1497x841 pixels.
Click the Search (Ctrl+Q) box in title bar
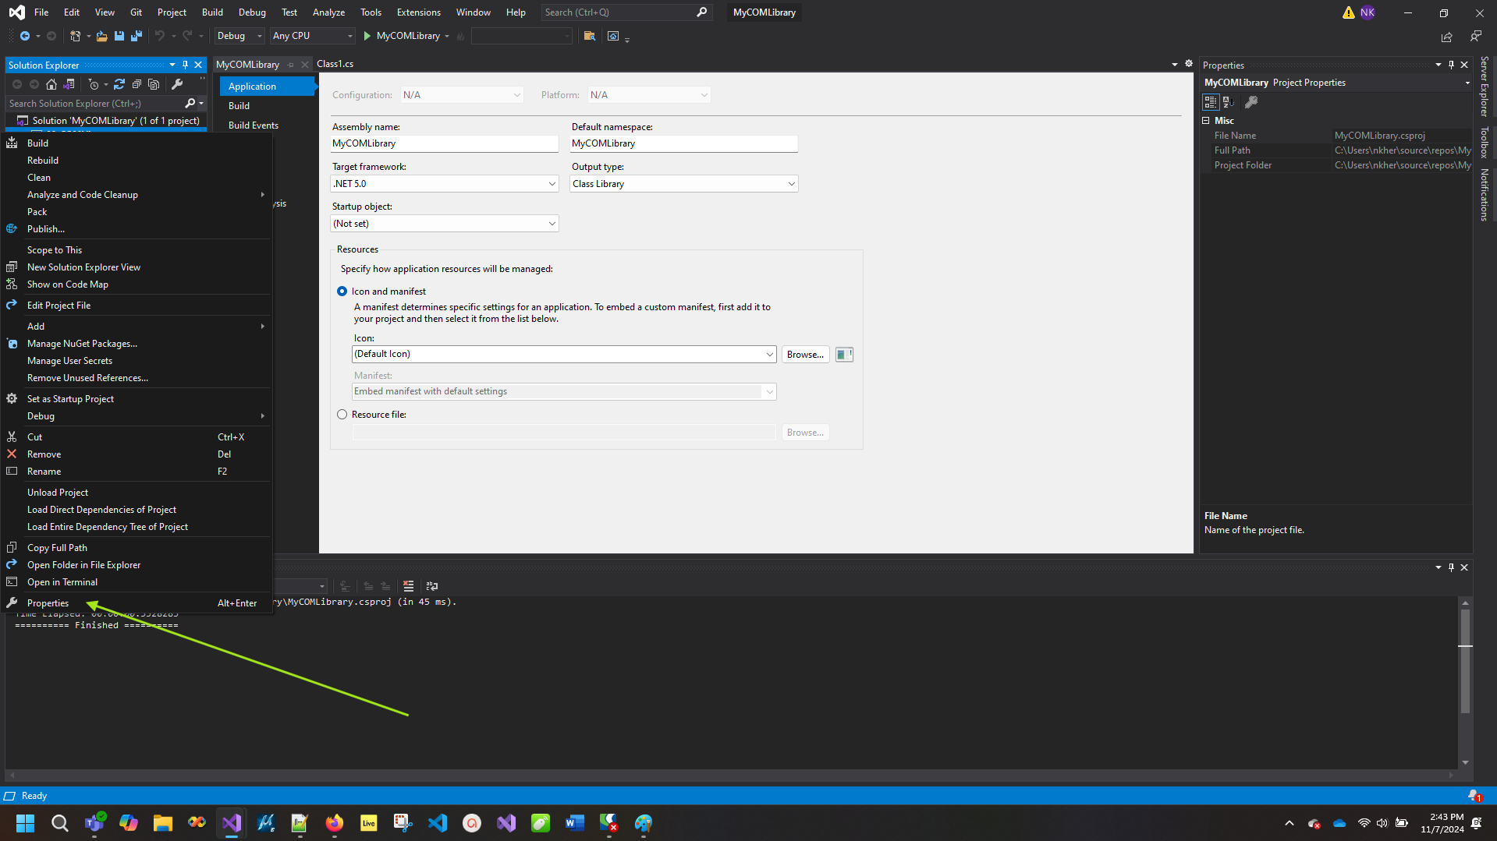[x=626, y=12]
